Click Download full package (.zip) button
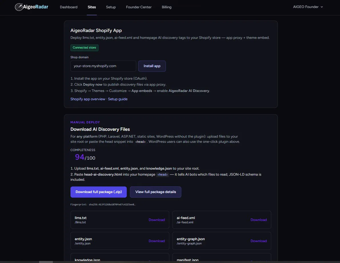The height and width of the screenshot is (263, 340). 99,192
